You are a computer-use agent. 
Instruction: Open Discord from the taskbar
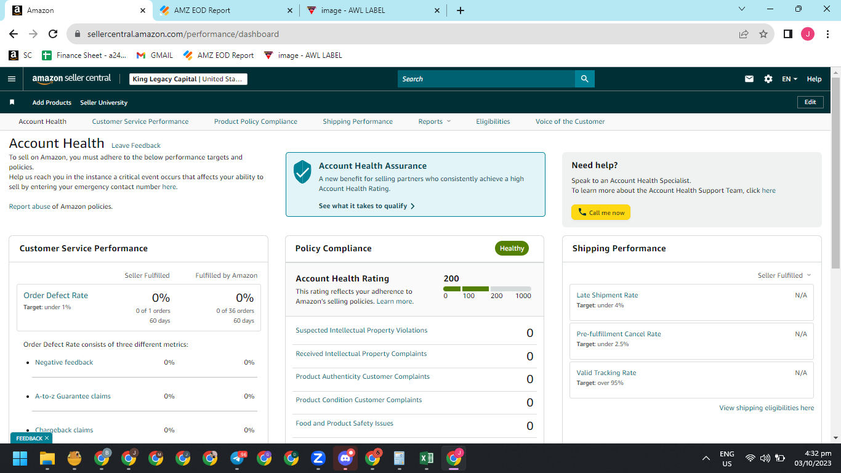click(345, 458)
